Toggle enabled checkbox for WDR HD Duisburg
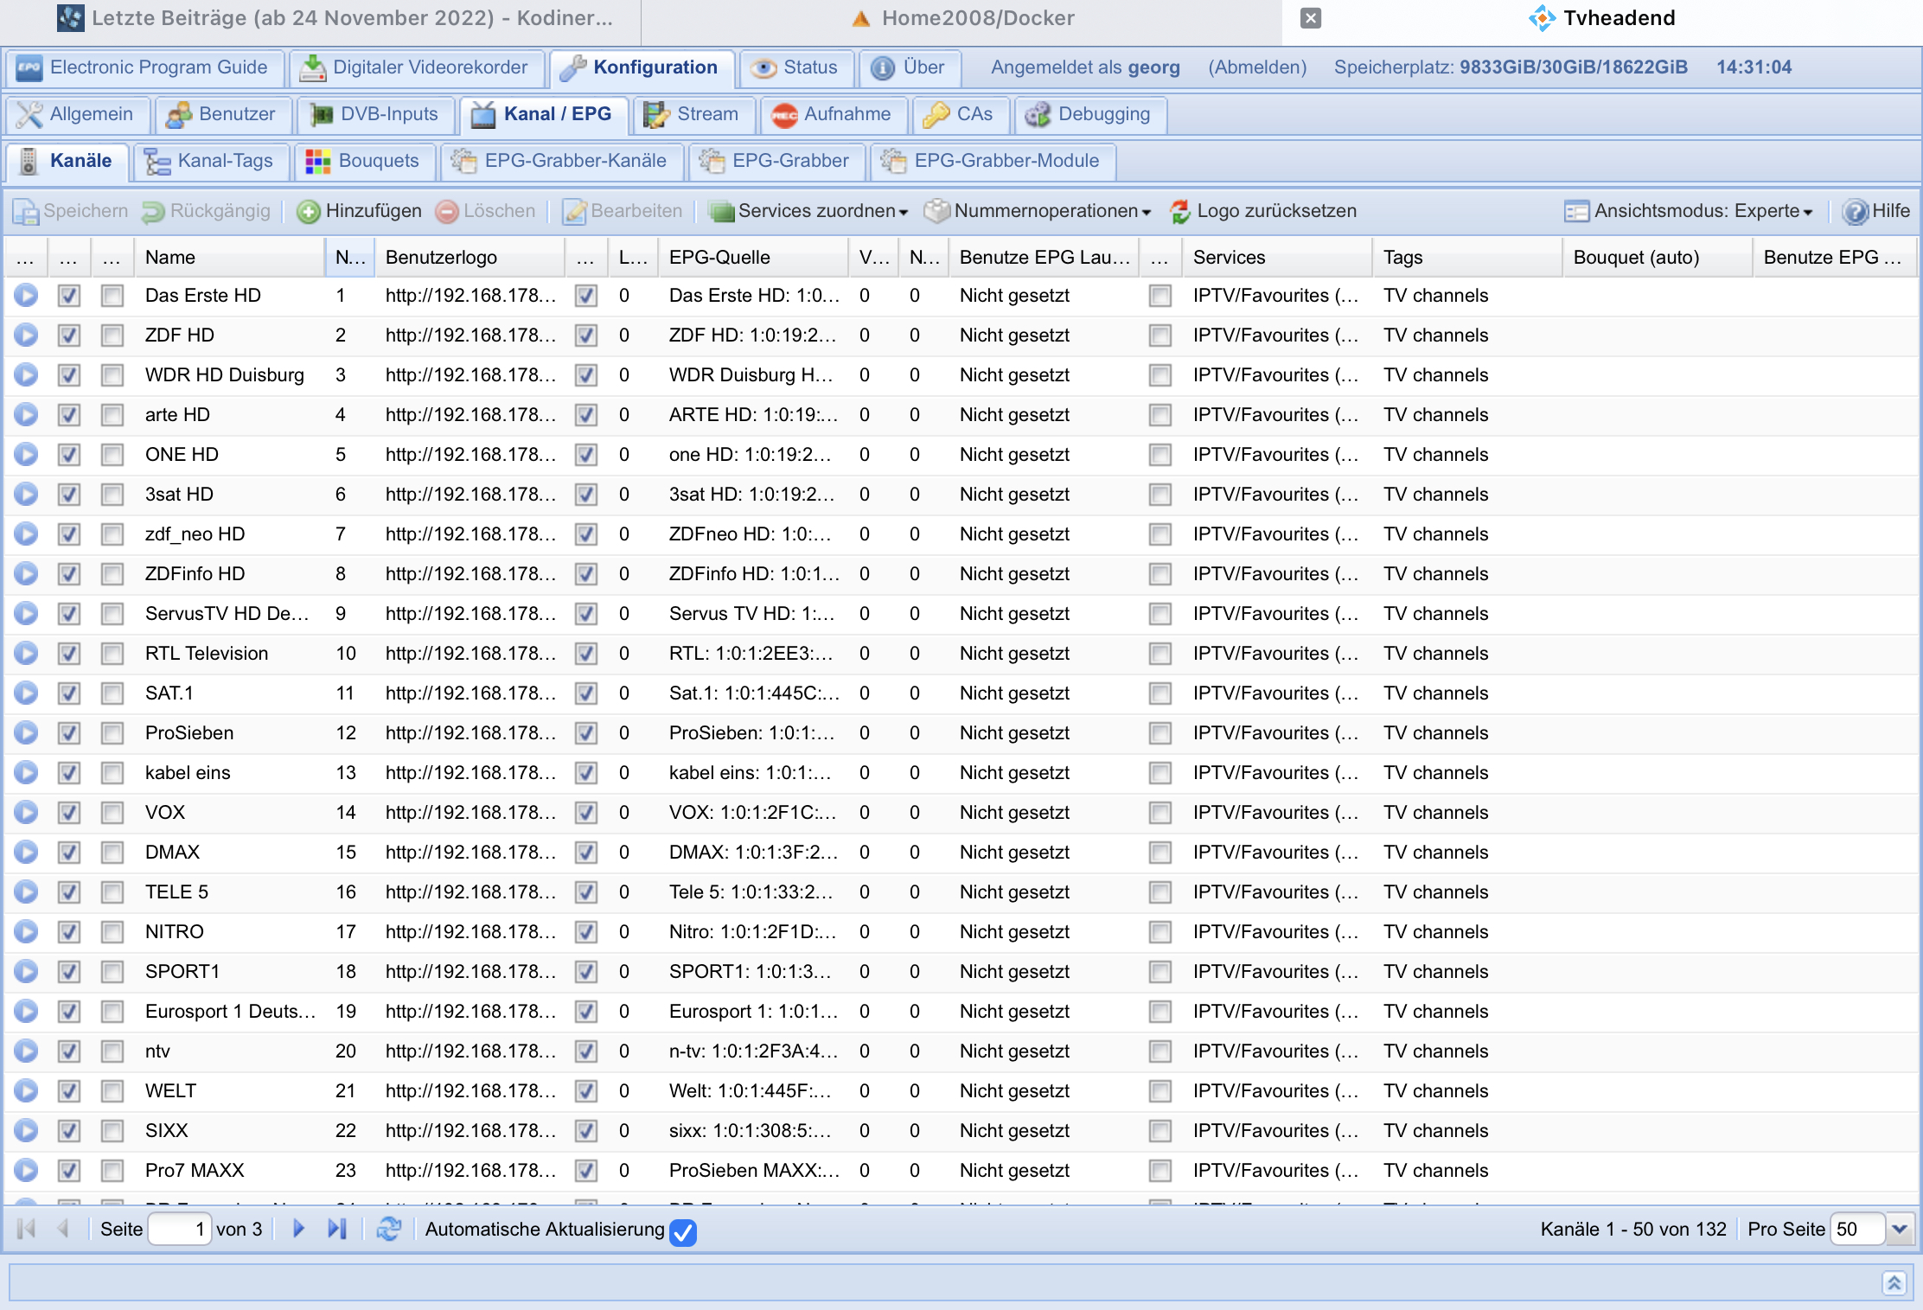 click(x=69, y=375)
